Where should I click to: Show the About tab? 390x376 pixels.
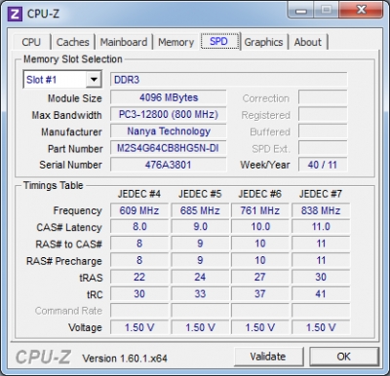pyautogui.click(x=308, y=42)
